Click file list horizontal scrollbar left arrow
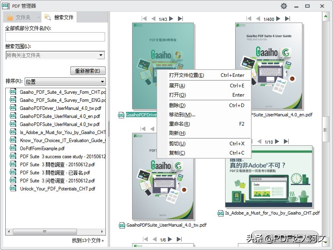This screenshot has width=333, height=250. click(x=9, y=231)
